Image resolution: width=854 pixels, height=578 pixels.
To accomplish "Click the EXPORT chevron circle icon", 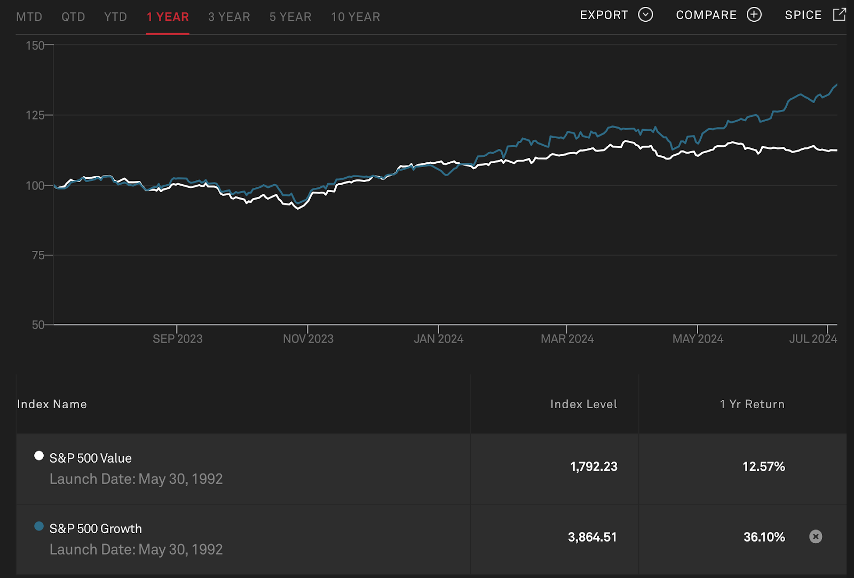I will click(x=646, y=14).
